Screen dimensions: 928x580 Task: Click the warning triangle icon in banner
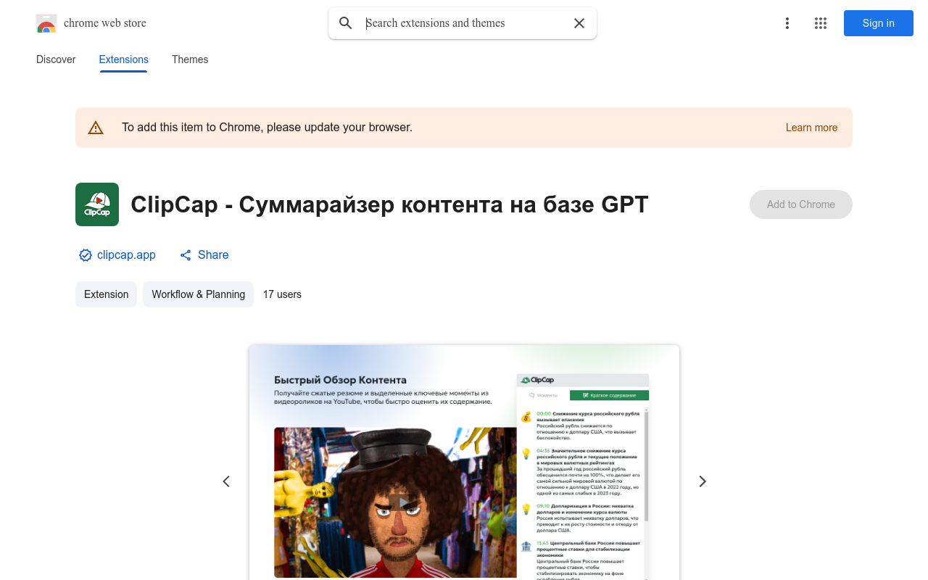tap(96, 128)
